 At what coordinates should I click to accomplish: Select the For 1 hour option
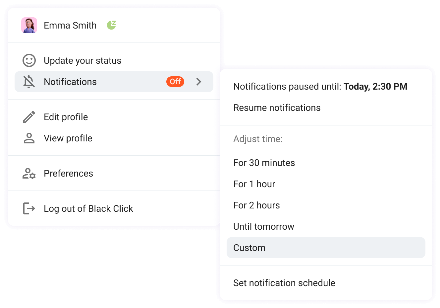[x=254, y=184]
